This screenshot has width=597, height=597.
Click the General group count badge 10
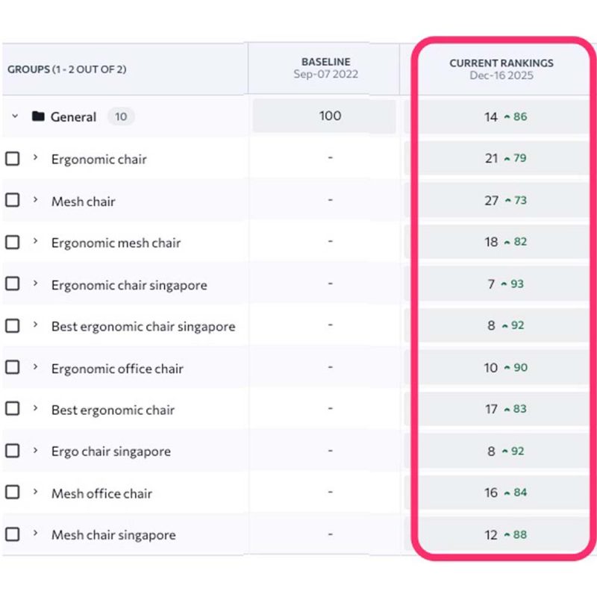[x=120, y=116]
